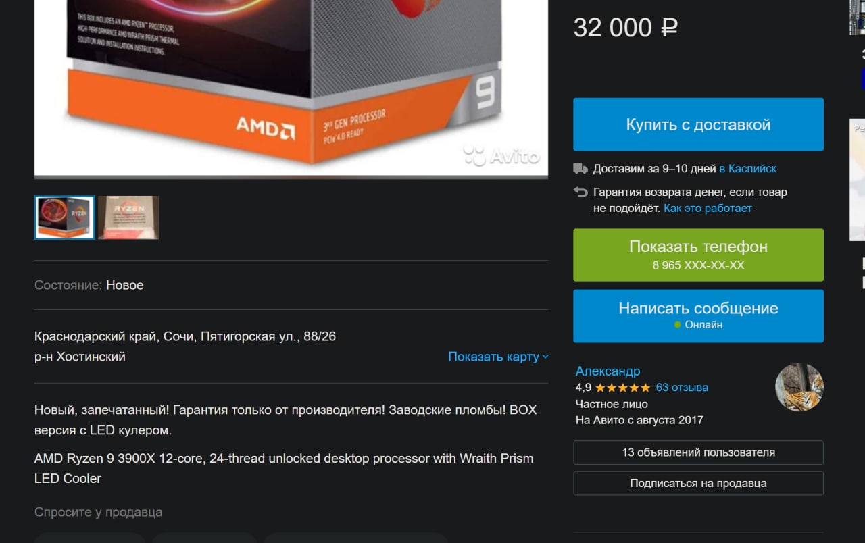Select the second Ryzen photo thumbnail

(x=128, y=217)
